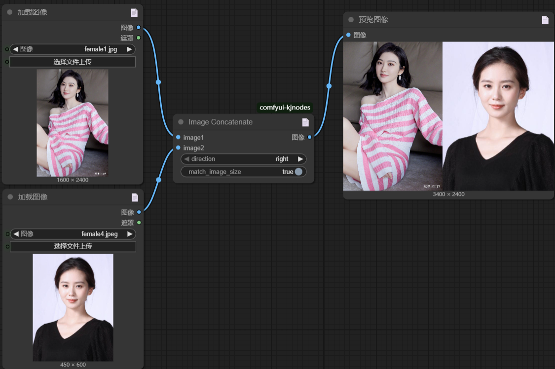Image resolution: width=555 pixels, height=369 pixels.
Task: Collapse the Image Concatenate node via its dot
Action: pos(181,122)
